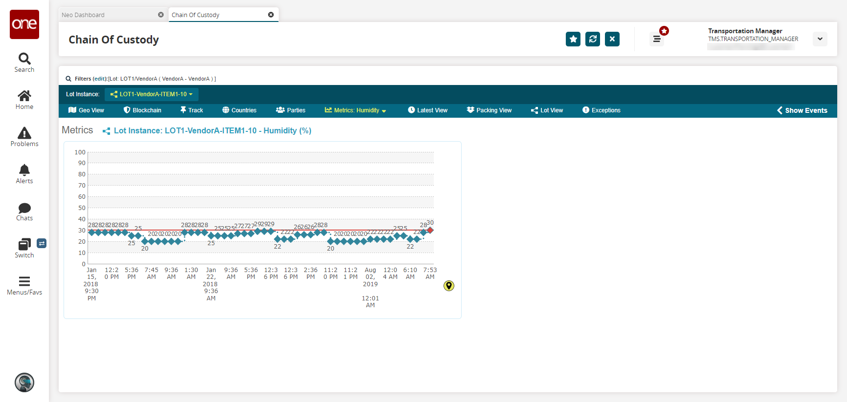Click the Switch icon in sidebar

(24, 244)
